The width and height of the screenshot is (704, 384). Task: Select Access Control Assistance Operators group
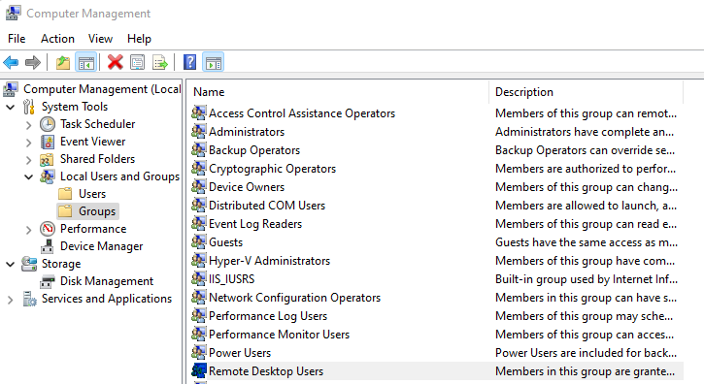tap(302, 113)
